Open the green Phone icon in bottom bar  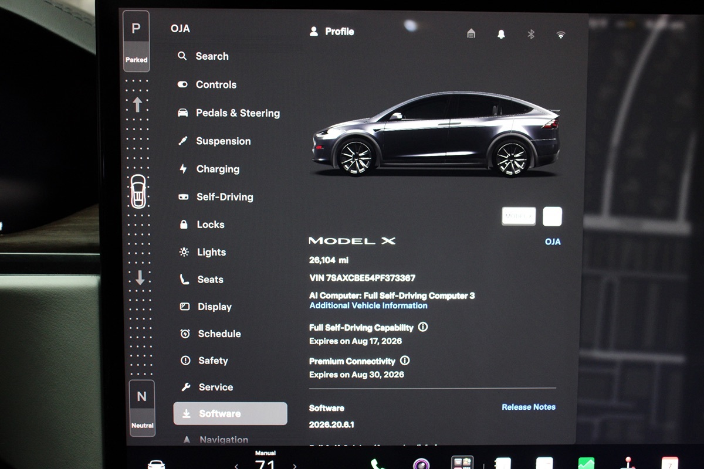(377, 464)
